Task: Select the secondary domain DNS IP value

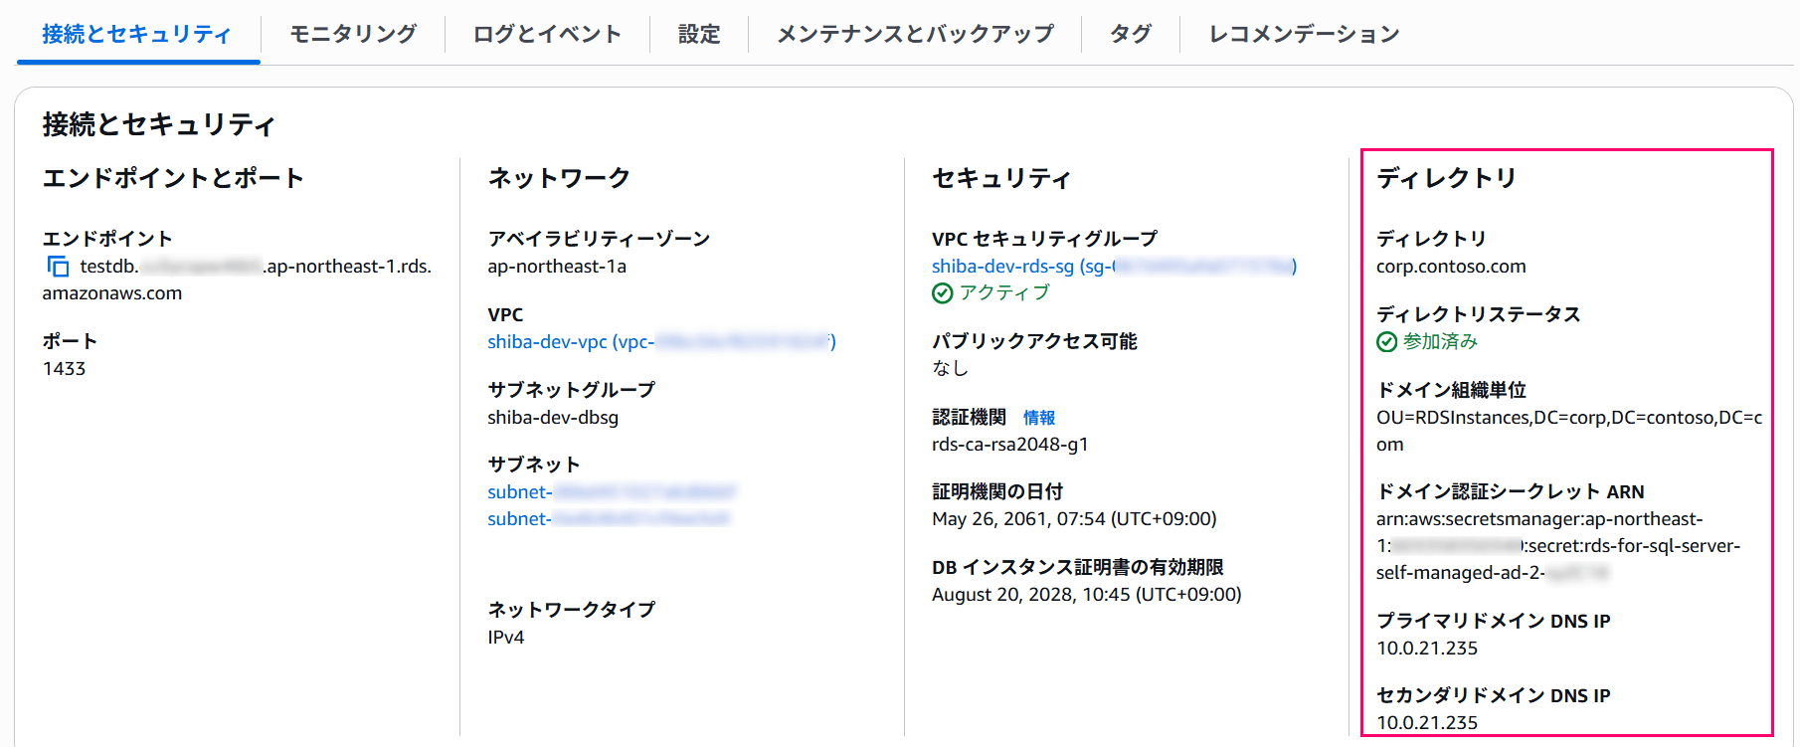Action: pos(1427,723)
